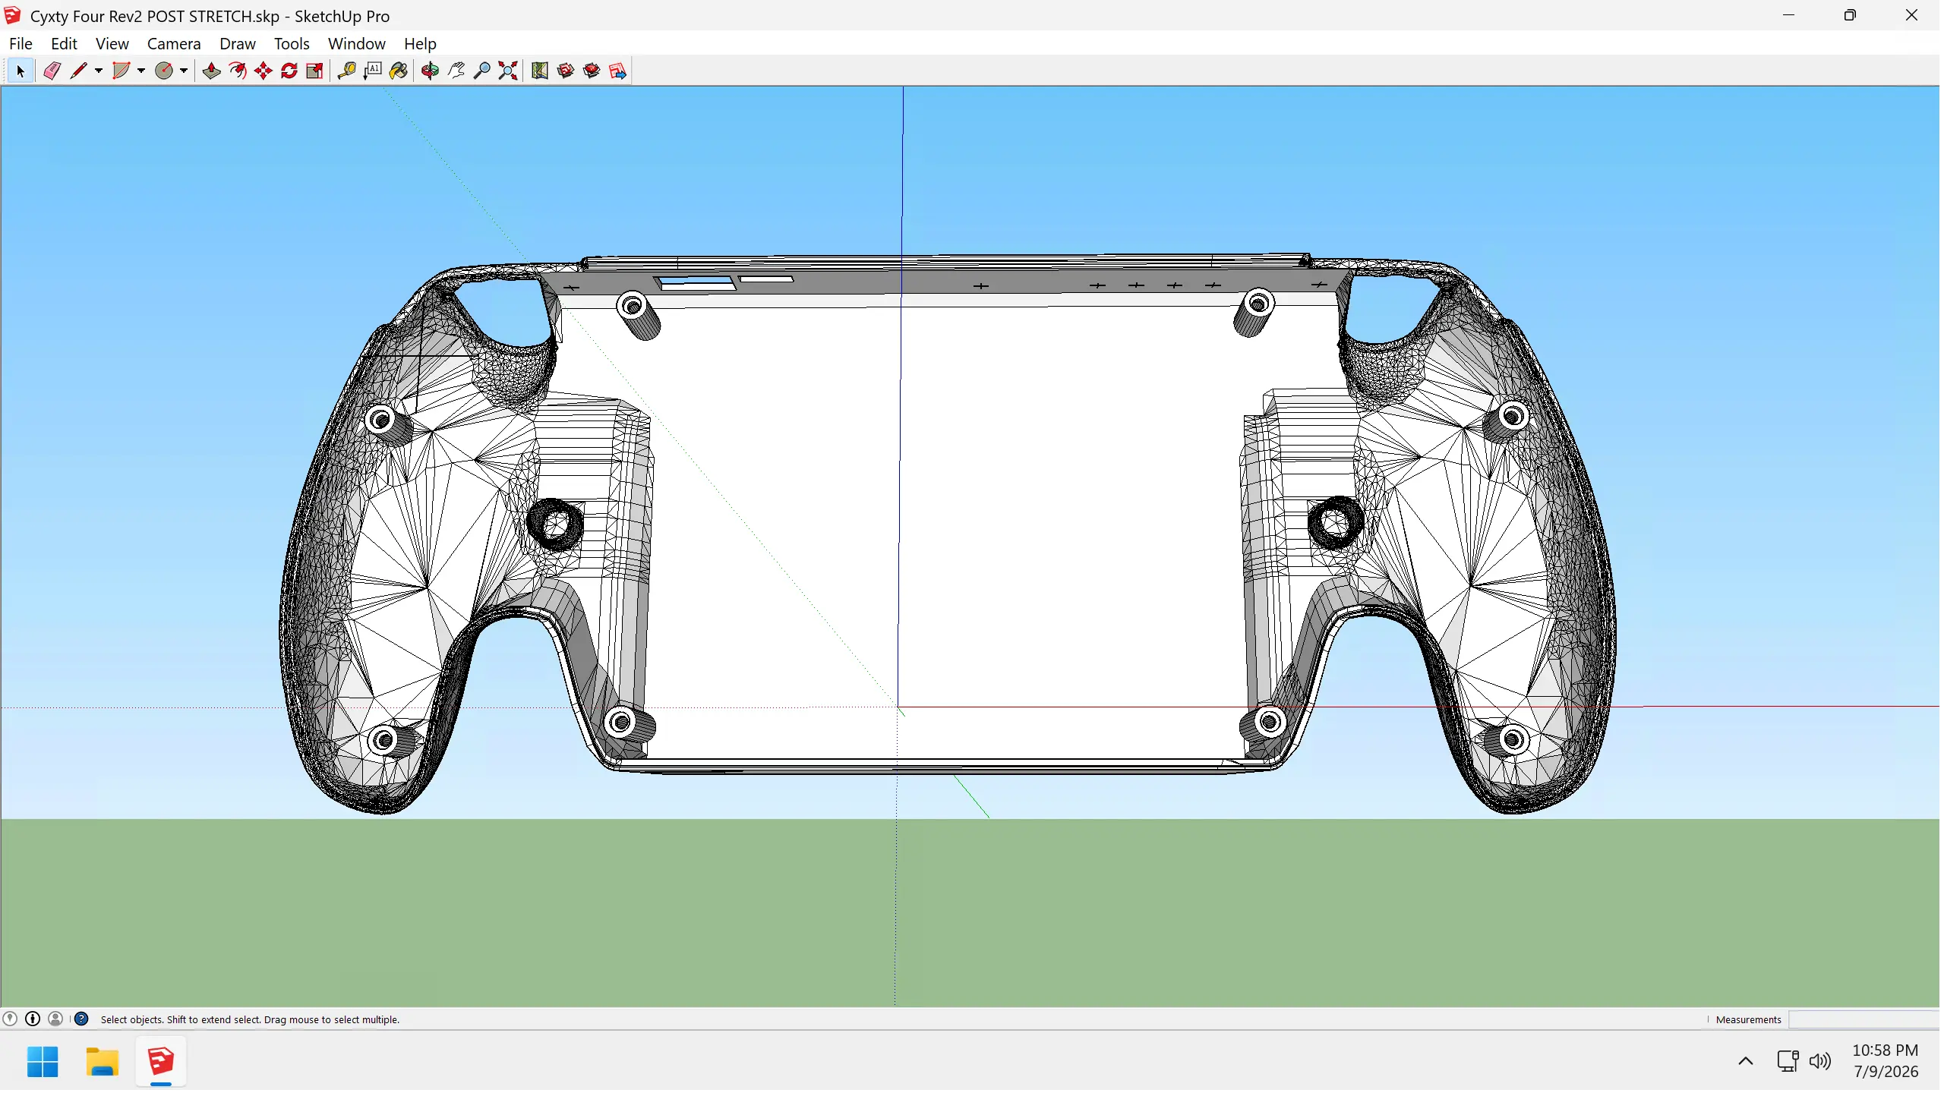Select the Eraser tool
The width and height of the screenshot is (1944, 1093).
(x=52, y=71)
